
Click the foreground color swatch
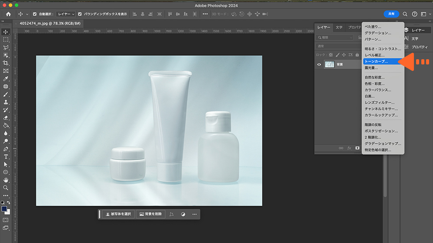(4, 209)
